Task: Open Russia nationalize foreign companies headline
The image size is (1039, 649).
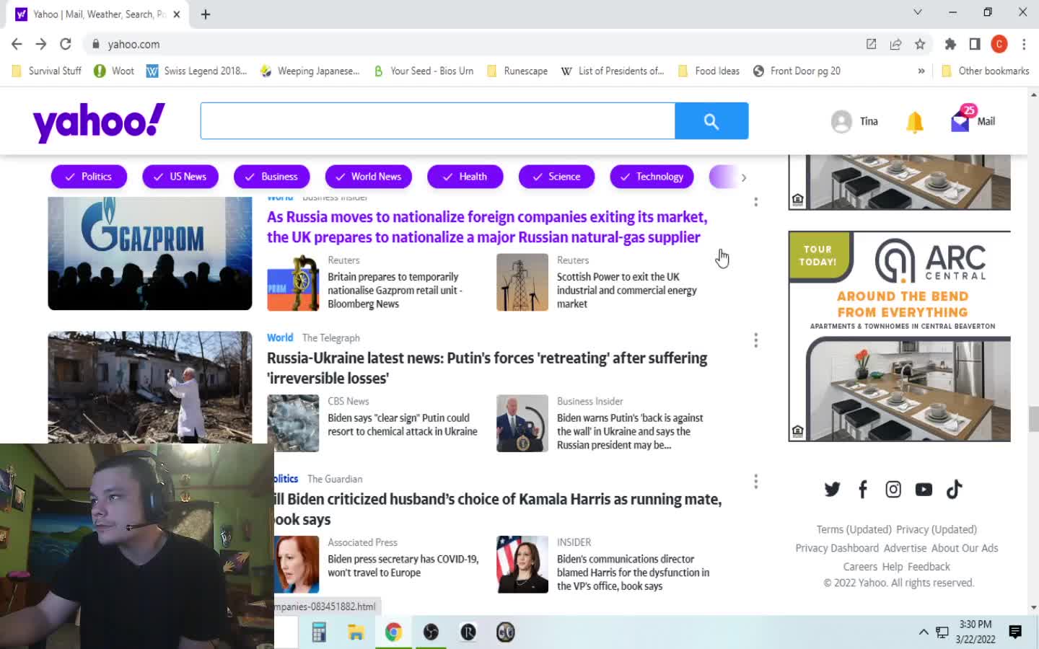Action: 487,227
